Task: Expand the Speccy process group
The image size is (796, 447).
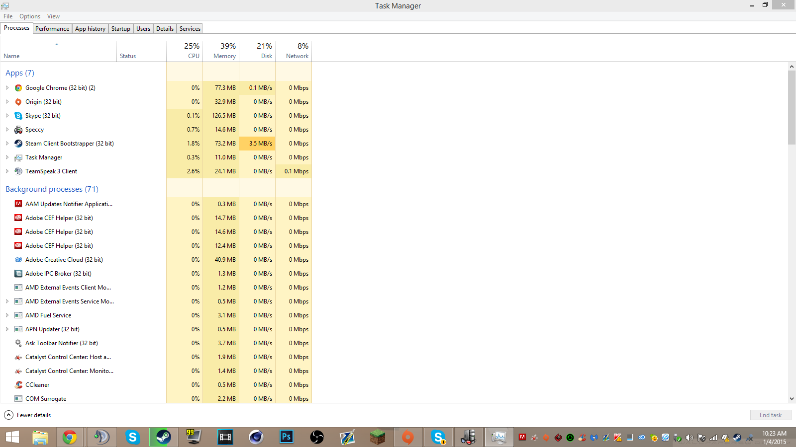Action: (7, 130)
